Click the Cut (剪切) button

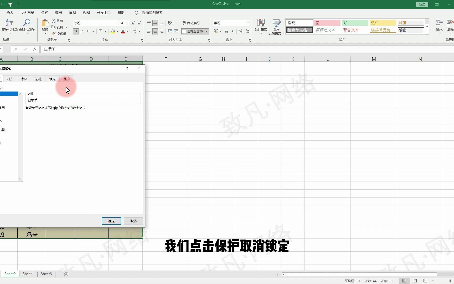point(57,21)
